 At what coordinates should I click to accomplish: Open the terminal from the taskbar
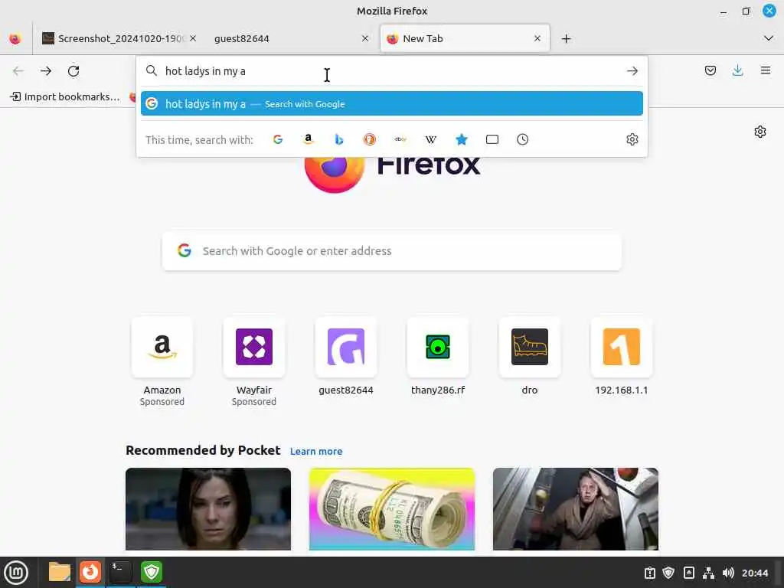coord(120,572)
